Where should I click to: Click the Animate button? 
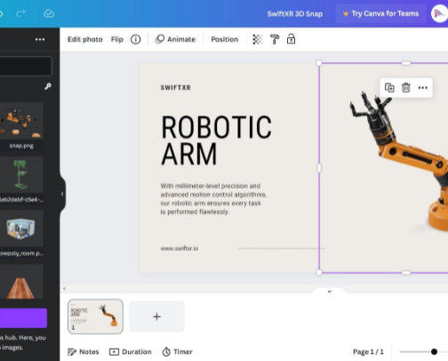[175, 39]
